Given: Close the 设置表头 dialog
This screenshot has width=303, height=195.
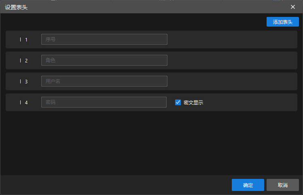Looking at the screenshot, I should (x=293, y=7).
